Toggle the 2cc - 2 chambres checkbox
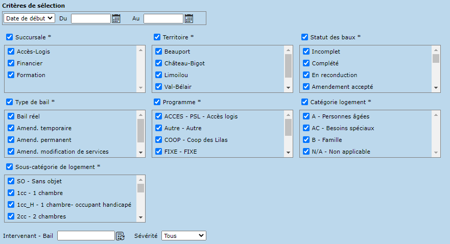The image size is (450, 244). tap(11, 216)
